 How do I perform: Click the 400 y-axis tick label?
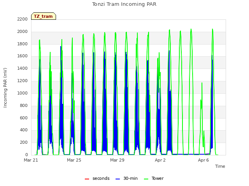coord(24,130)
